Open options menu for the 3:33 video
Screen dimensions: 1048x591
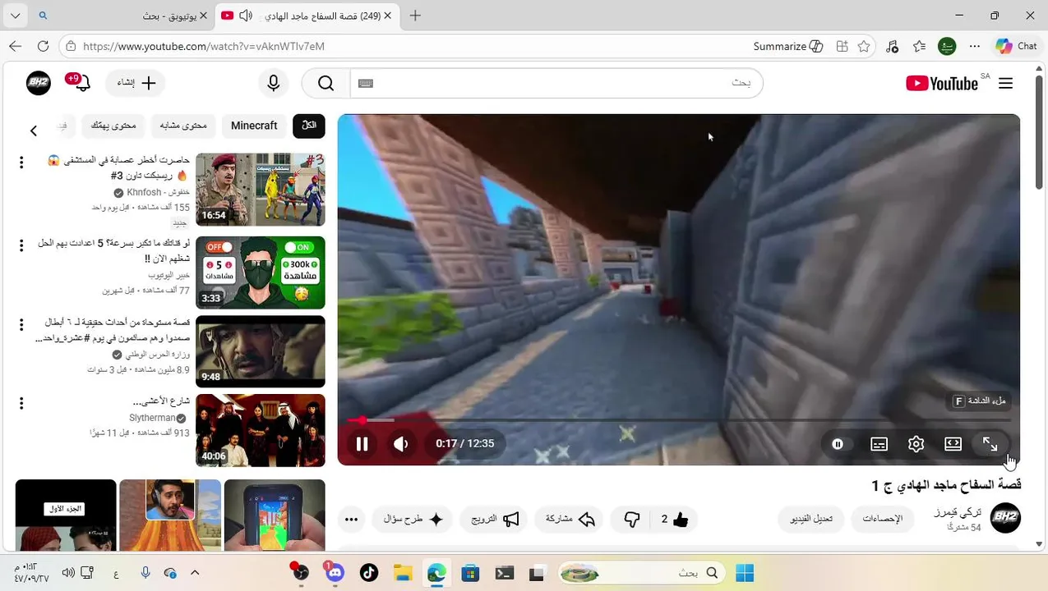click(21, 246)
